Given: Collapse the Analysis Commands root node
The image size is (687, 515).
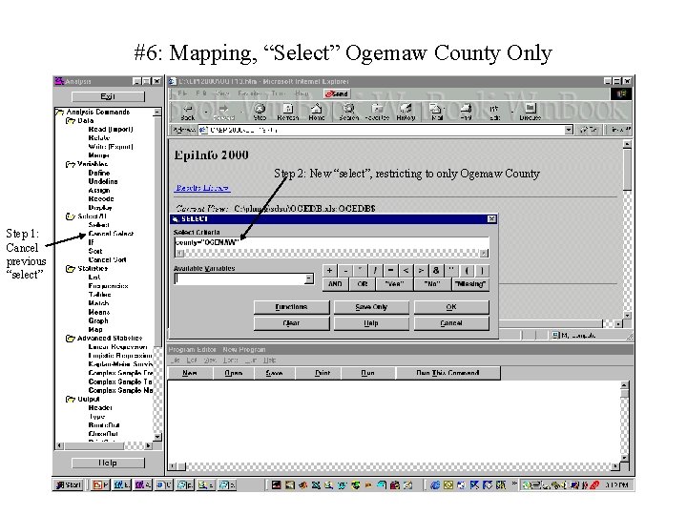Looking at the screenshot, I should tap(59, 113).
